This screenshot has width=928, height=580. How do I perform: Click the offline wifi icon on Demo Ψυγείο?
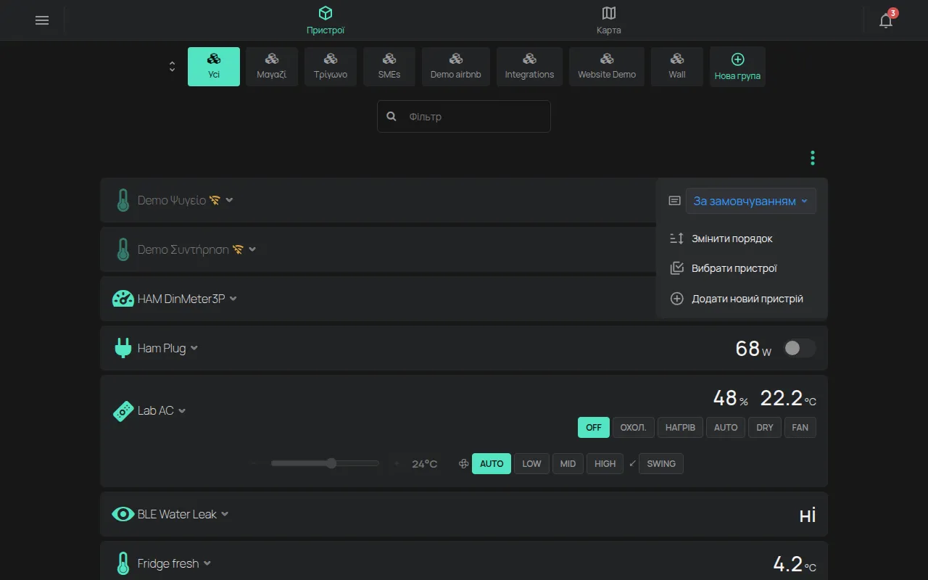(215, 200)
